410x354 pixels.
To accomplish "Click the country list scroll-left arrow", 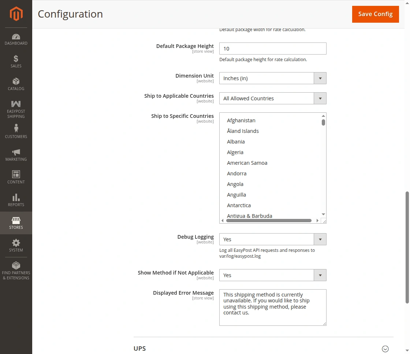I will click(223, 221).
